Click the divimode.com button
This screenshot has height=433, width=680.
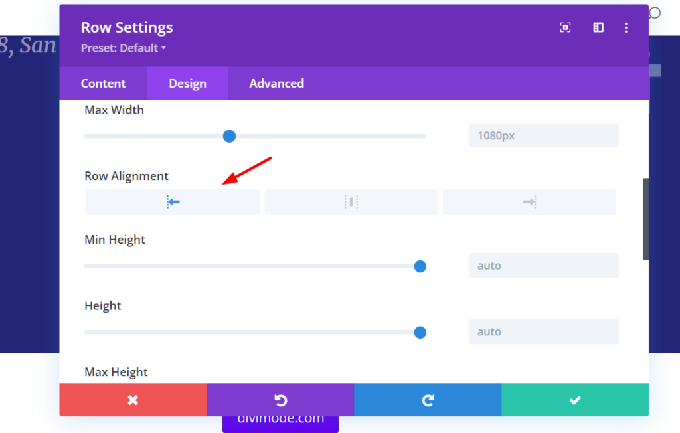pos(280,421)
